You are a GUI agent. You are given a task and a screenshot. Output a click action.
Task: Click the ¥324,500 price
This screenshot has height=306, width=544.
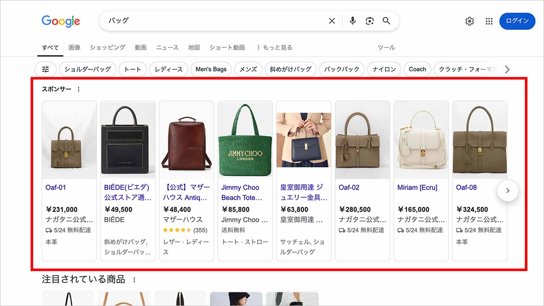click(x=472, y=210)
